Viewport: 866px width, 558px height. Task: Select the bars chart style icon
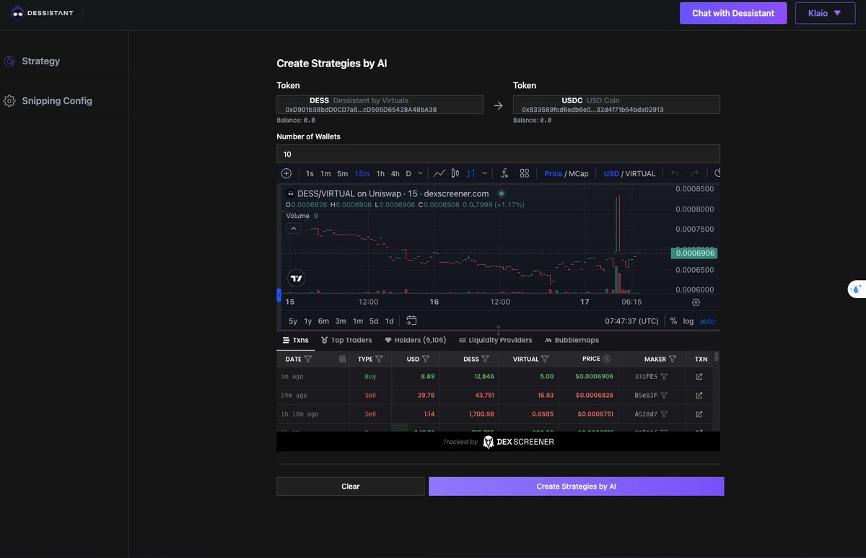[x=471, y=173]
